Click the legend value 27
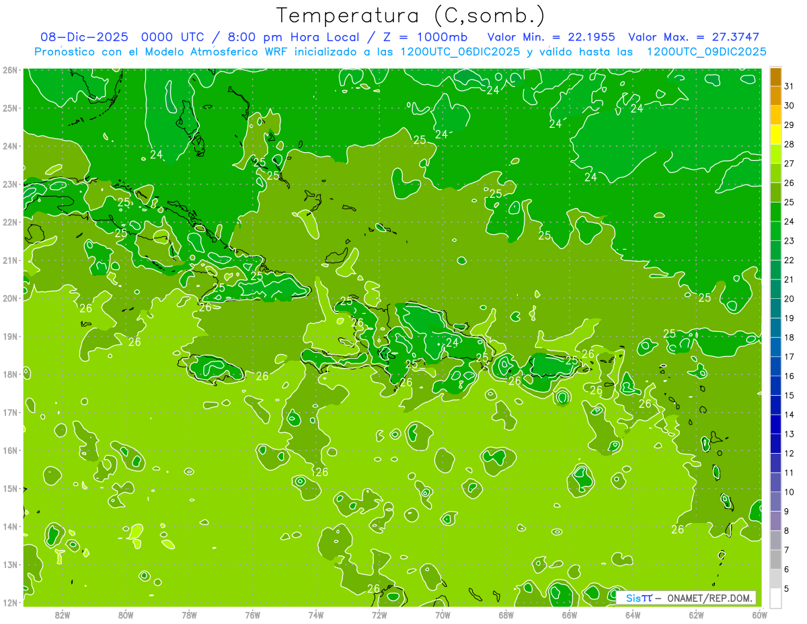807x624 pixels. pyautogui.click(x=789, y=164)
